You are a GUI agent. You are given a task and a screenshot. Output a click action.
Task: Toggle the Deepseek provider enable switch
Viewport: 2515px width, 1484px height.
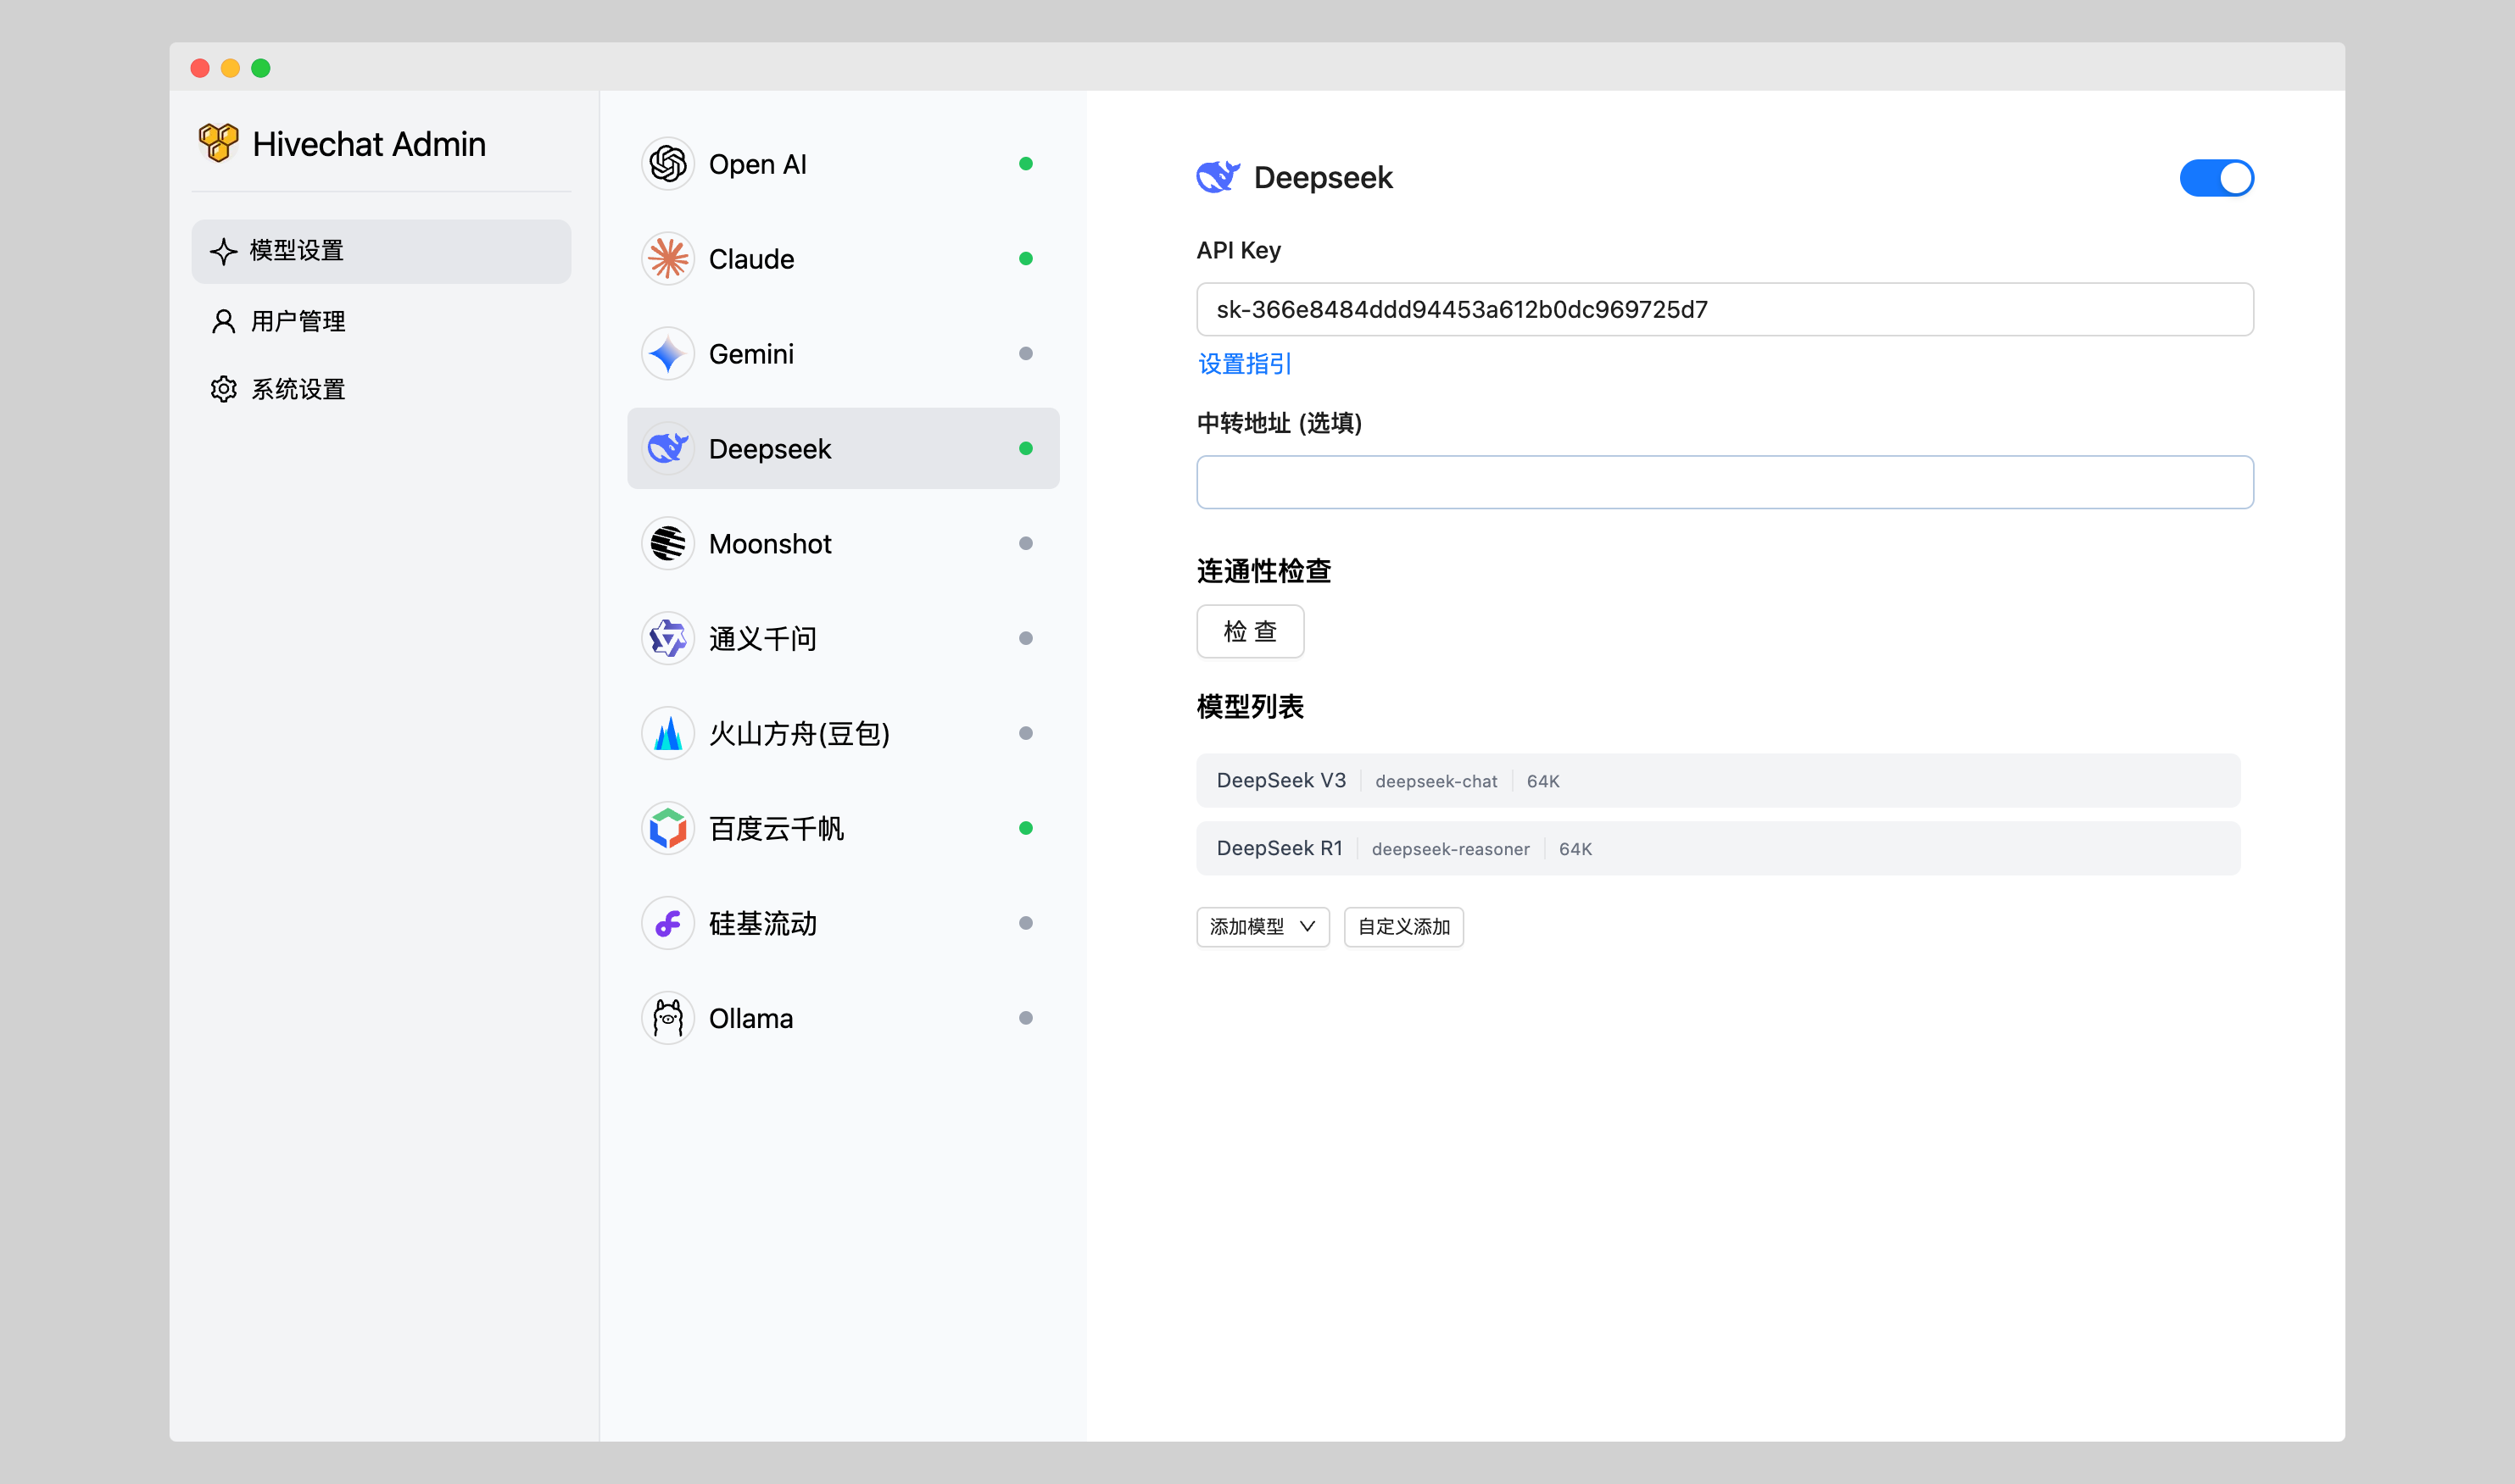(2216, 178)
